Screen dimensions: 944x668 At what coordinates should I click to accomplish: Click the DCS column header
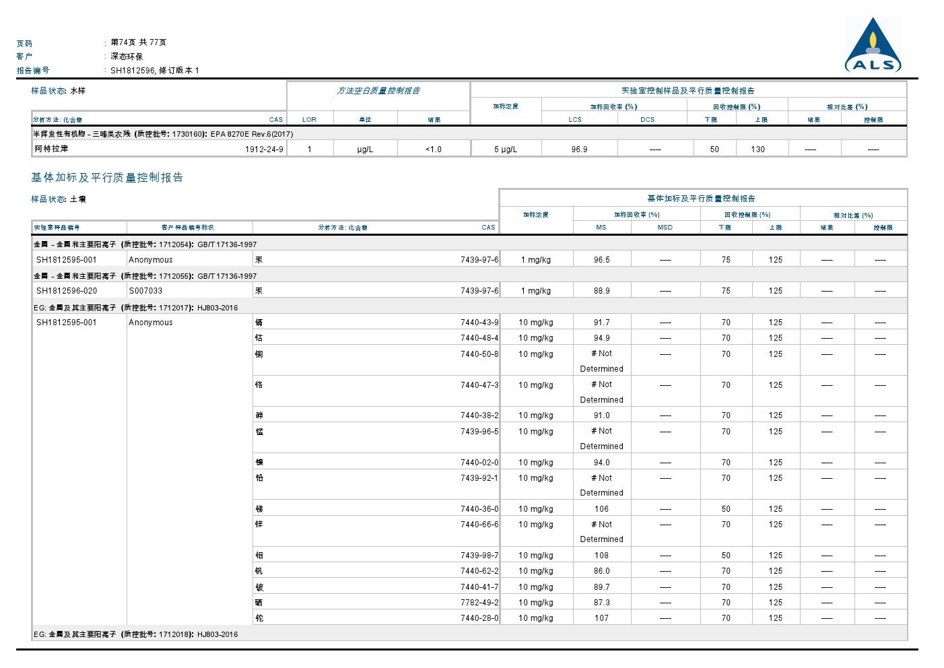pyautogui.click(x=647, y=120)
